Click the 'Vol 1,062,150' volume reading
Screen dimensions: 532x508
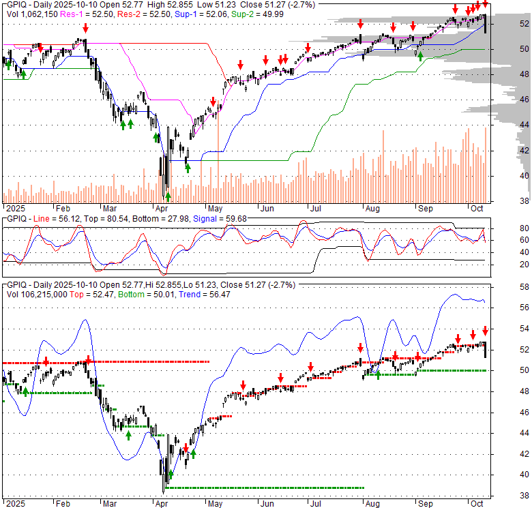(x=32, y=14)
